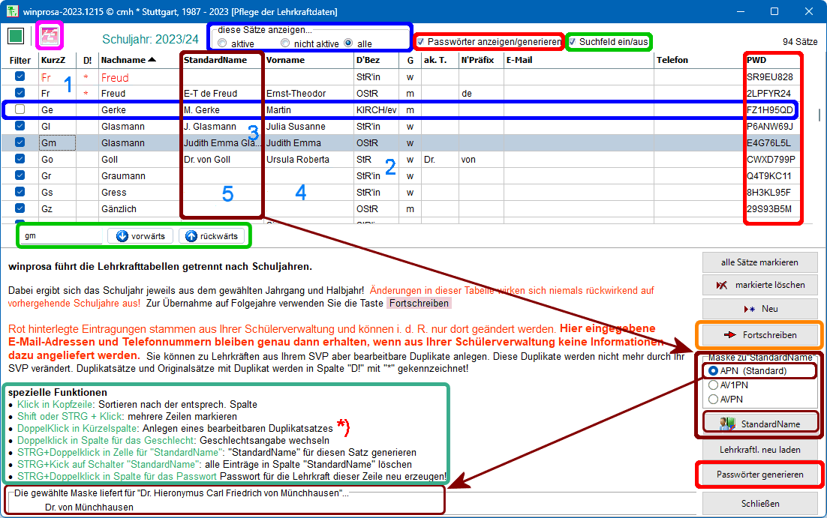Image resolution: width=827 pixels, height=518 pixels.
Task: Click the Passwörter generieren button
Action: 759,475
